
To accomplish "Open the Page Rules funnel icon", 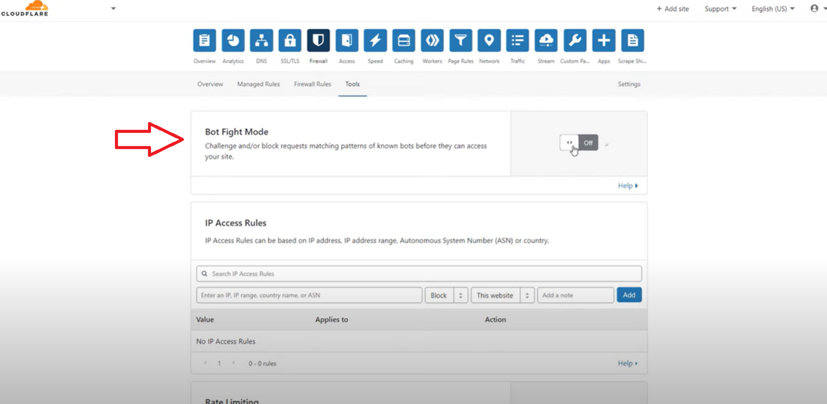I will coord(460,40).
